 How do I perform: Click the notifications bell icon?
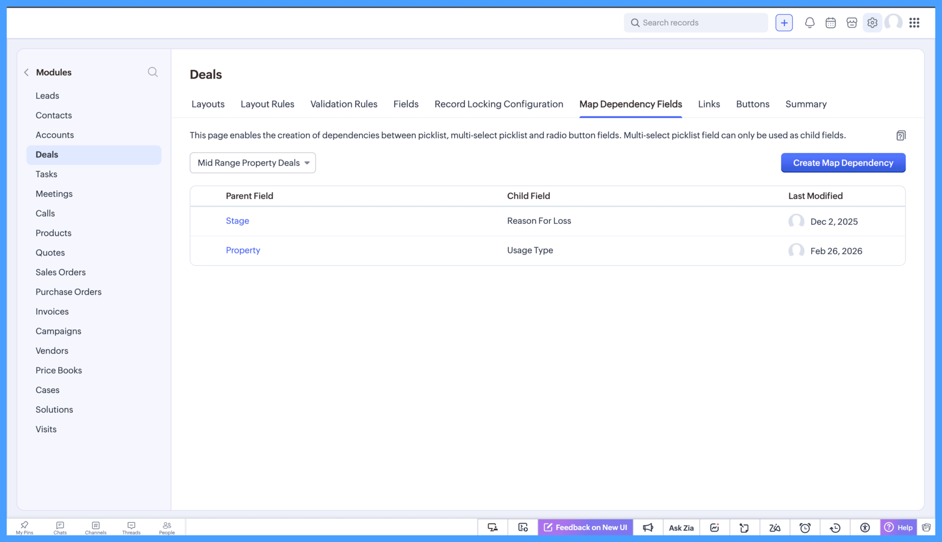[810, 23]
